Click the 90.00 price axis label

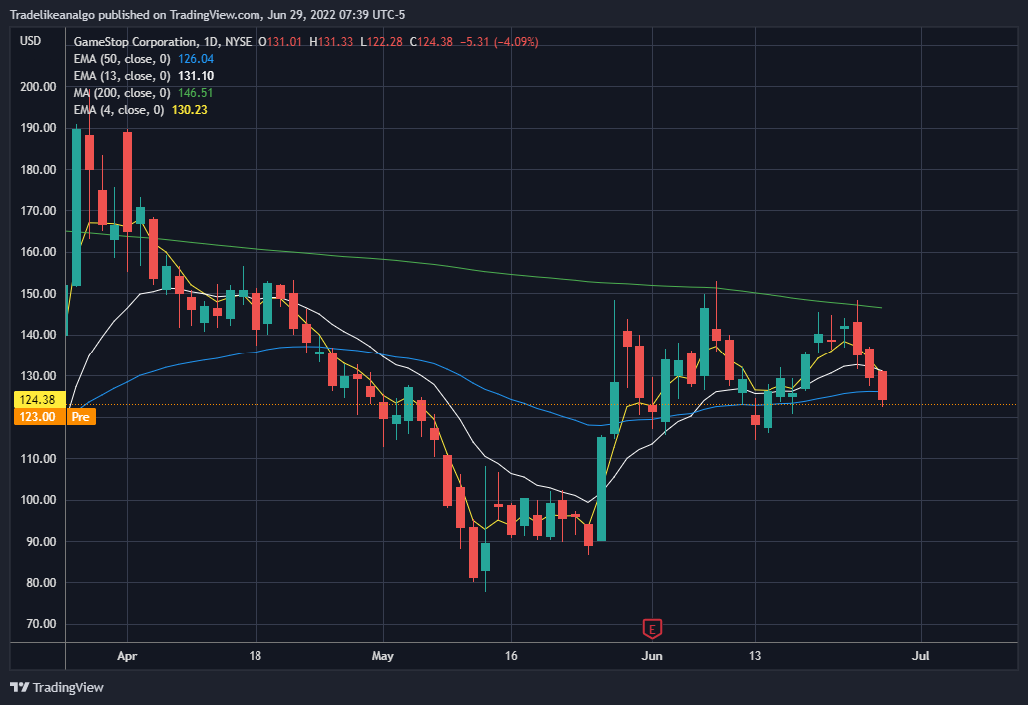(41, 541)
